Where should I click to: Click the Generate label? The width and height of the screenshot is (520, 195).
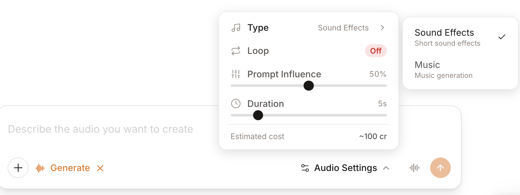[70, 168]
